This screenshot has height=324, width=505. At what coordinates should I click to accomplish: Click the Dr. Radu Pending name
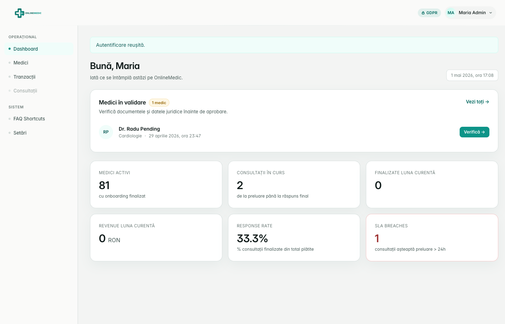click(x=139, y=129)
